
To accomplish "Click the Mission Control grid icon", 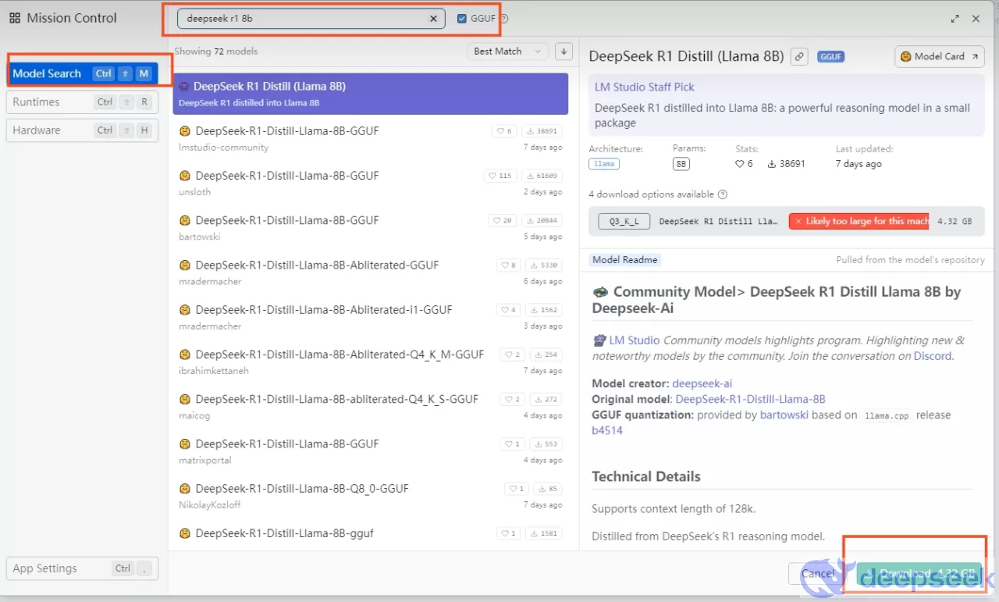I will pos(15,18).
